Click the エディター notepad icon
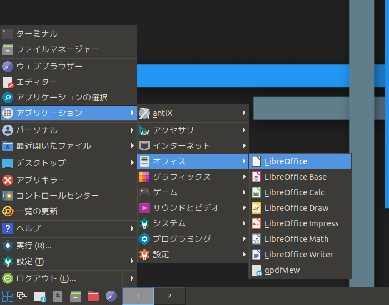 pos(8,82)
